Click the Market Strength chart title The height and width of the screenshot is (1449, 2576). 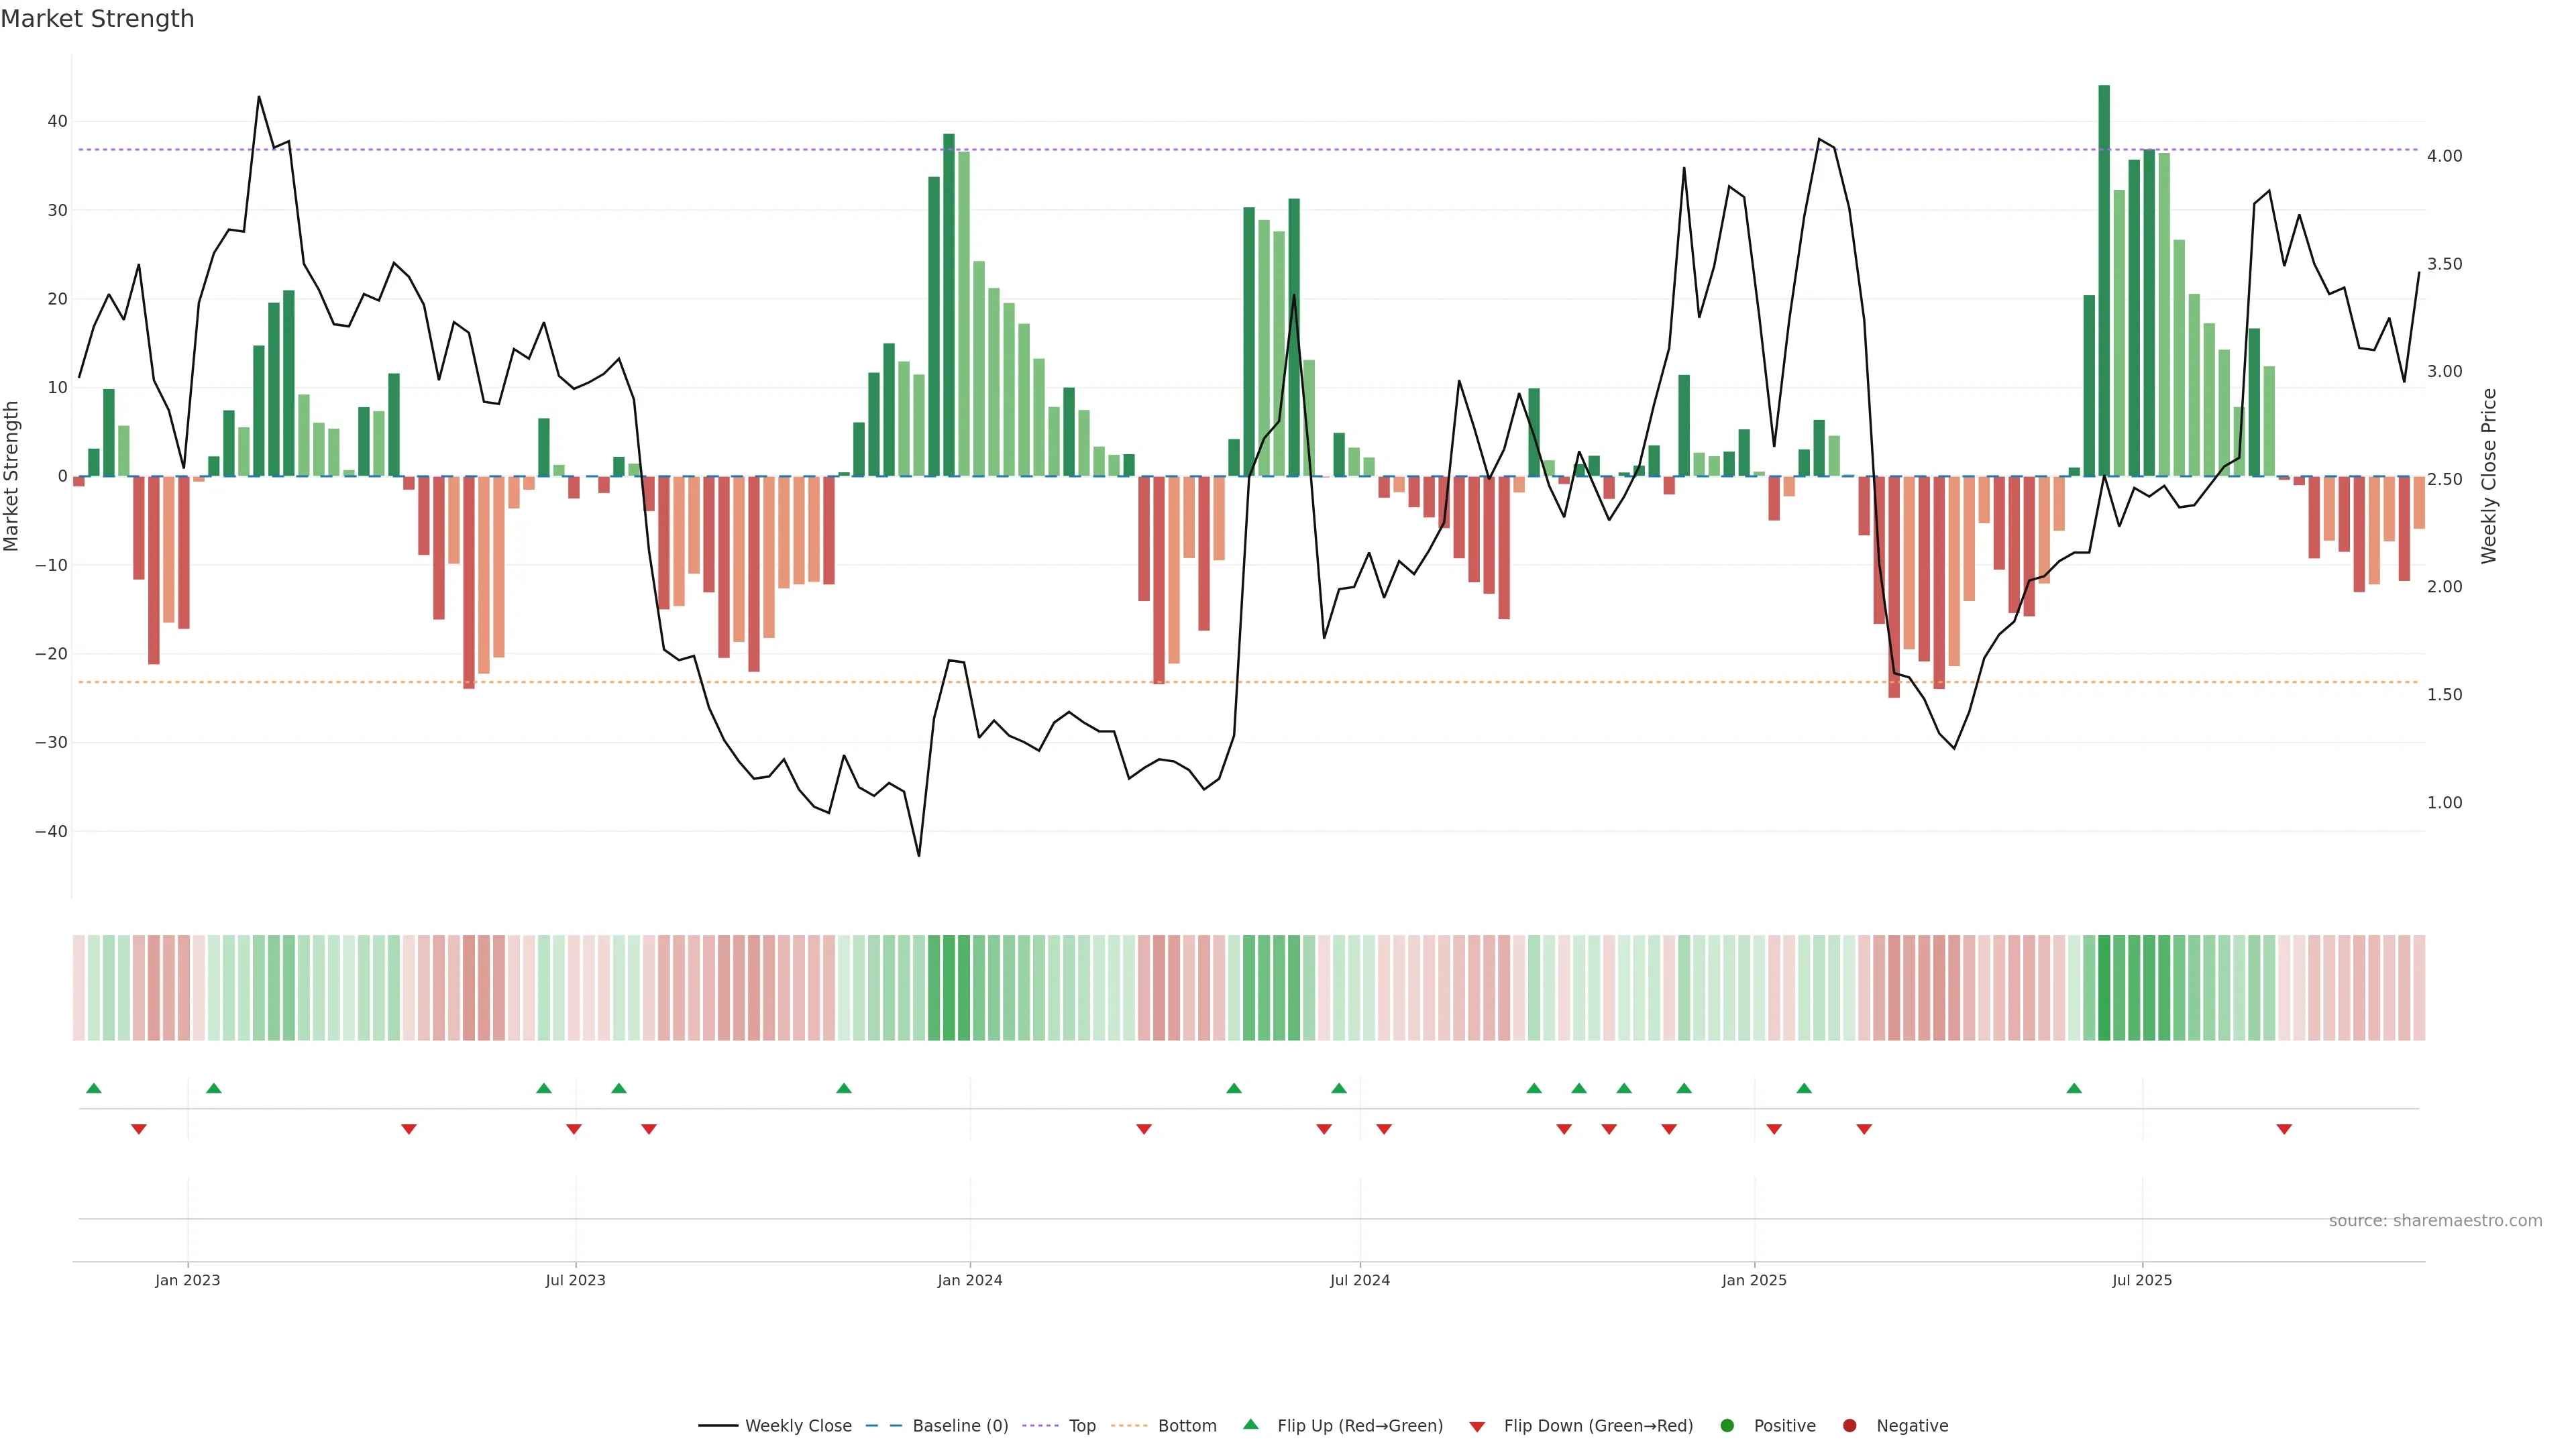97,19
